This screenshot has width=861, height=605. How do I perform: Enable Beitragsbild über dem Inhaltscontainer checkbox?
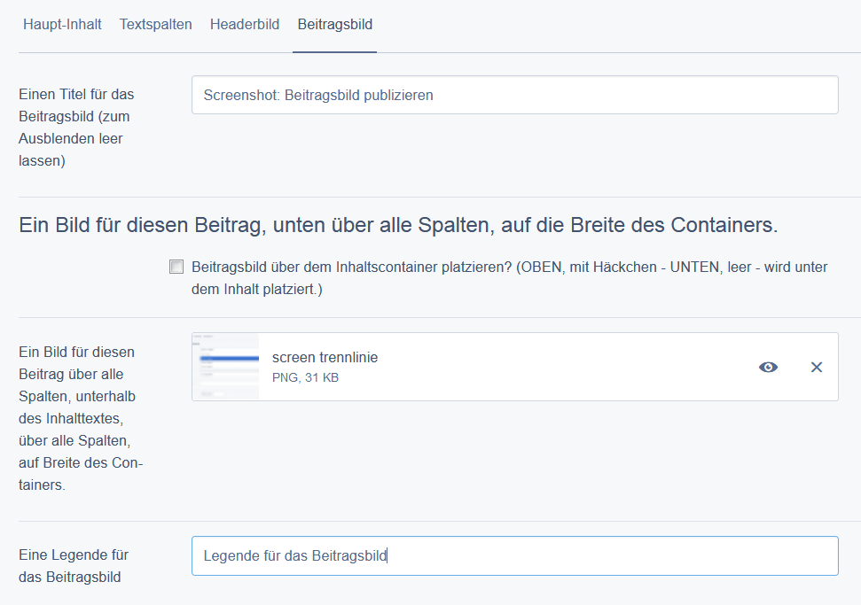coord(176,267)
